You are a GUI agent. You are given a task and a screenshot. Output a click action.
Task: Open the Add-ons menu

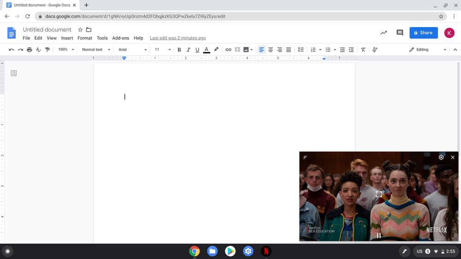121,38
